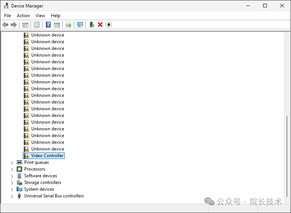The image size is (291, 213).
Task: Disable device using the down-arrow circle icon
Action: point(109,25)
